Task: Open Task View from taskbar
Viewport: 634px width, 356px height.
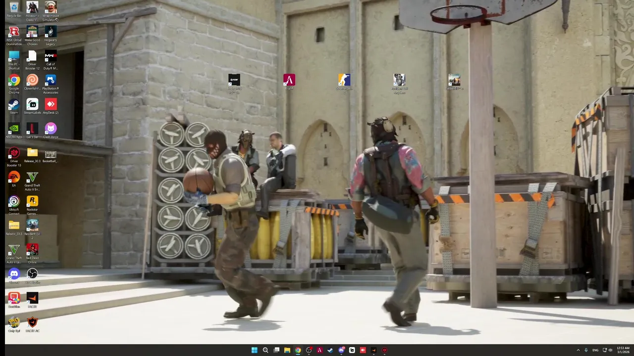Action: pos(276,350)
